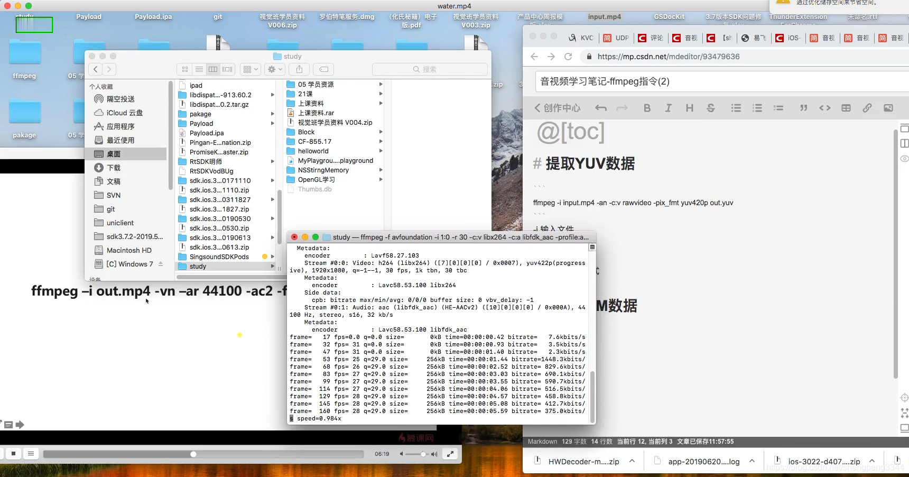Viewport: 909px width, 477px height.
Task: Insert task list in CSDN editor
Action: point(778,108)
